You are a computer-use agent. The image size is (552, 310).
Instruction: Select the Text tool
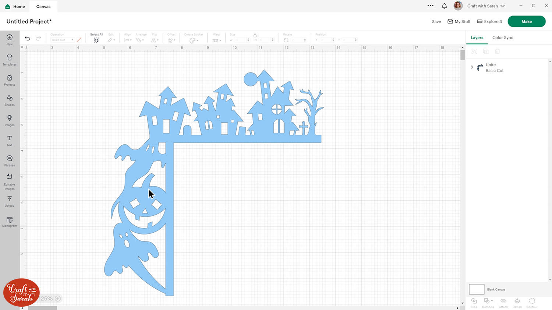coord(10,141)
